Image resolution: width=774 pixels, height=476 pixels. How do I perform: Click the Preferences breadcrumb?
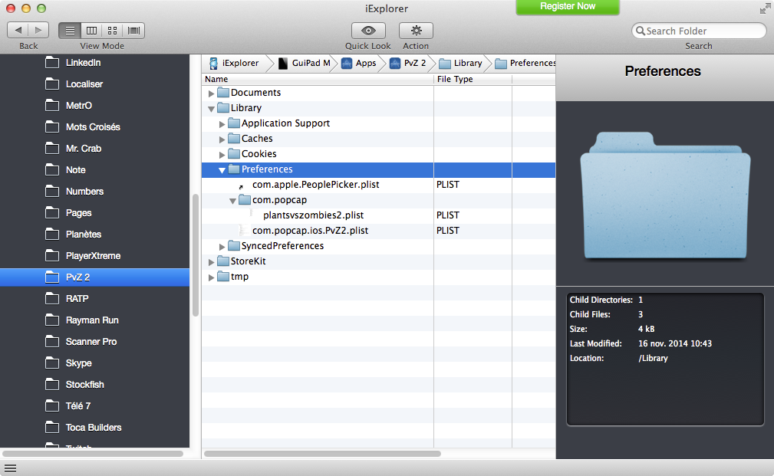pos(525,63)
